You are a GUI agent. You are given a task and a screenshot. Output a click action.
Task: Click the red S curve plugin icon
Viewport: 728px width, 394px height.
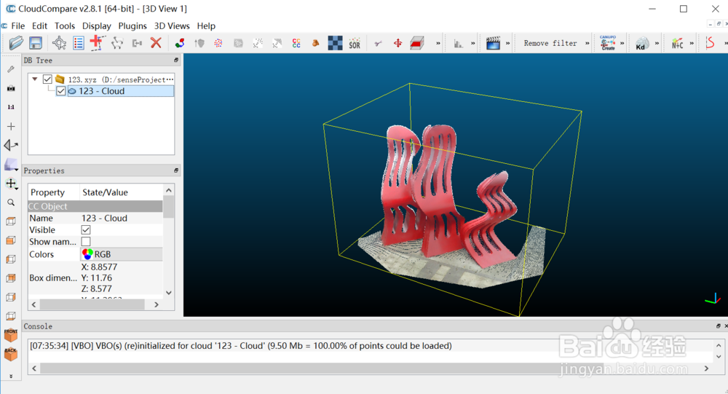pos(710,43)
